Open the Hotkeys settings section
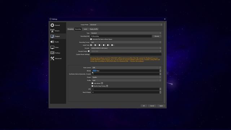This screenshot has width=231, height=130. (x=58, y=53)
